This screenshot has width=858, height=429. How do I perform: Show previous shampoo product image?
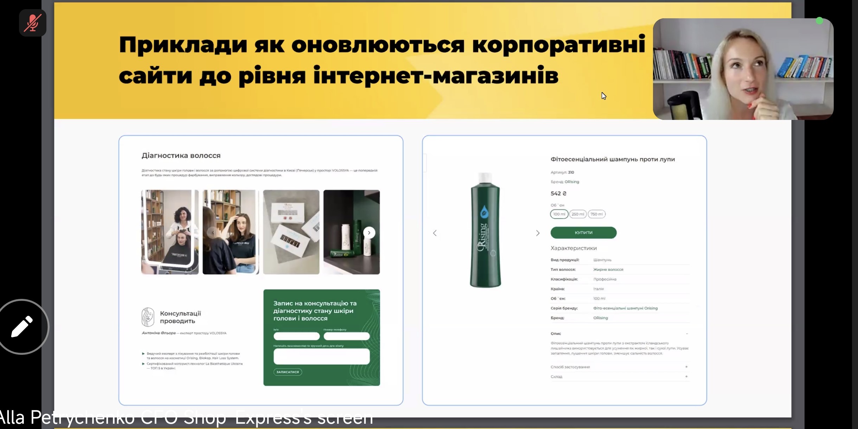click(x=435, y=233)
